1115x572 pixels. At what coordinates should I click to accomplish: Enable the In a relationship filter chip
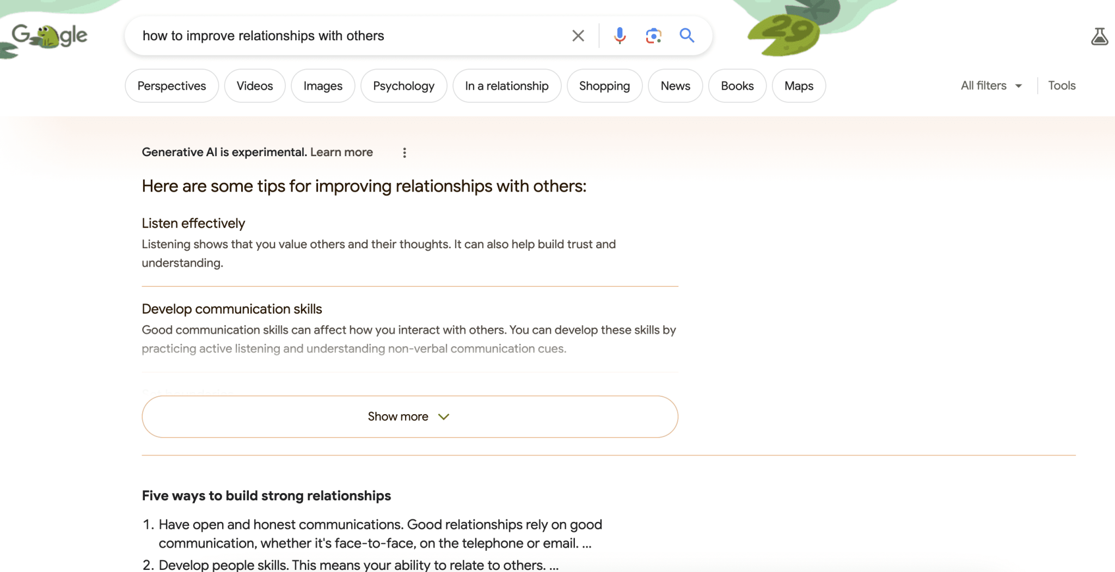(x=506, y=85)
